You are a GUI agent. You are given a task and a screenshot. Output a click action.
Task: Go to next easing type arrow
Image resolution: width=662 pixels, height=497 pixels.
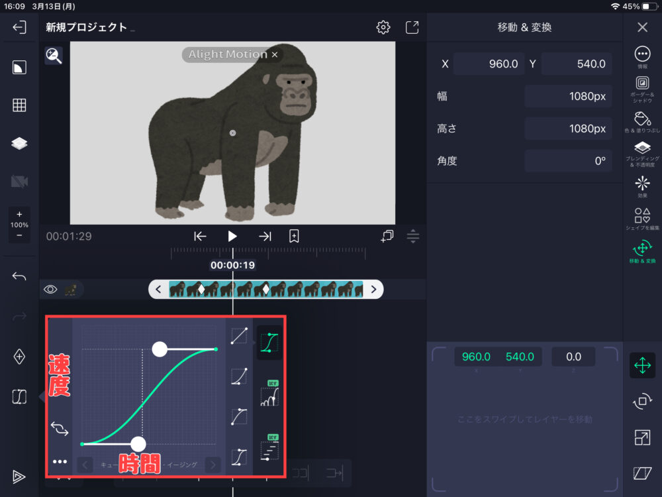click(x=213, y=465)
